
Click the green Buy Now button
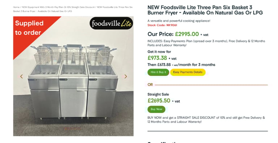(x=156, y=109)
